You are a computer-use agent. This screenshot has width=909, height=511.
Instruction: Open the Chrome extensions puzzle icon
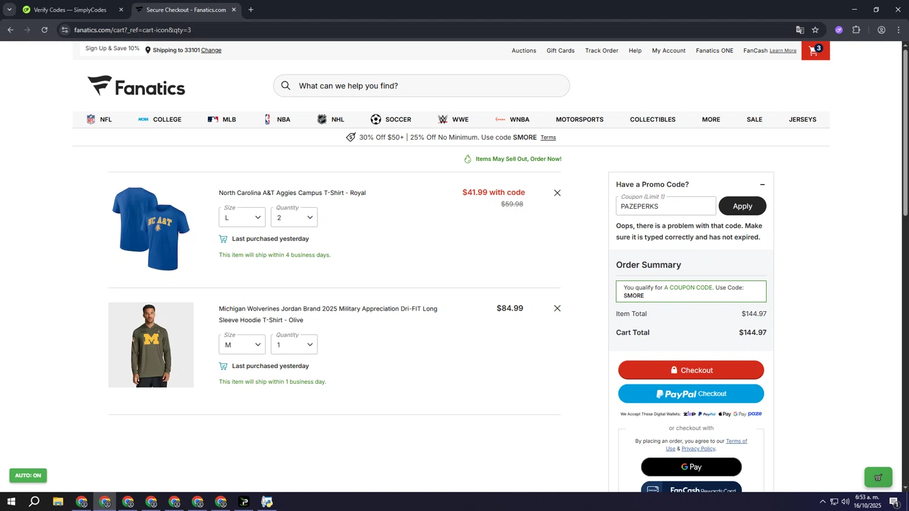coord(856,30)
